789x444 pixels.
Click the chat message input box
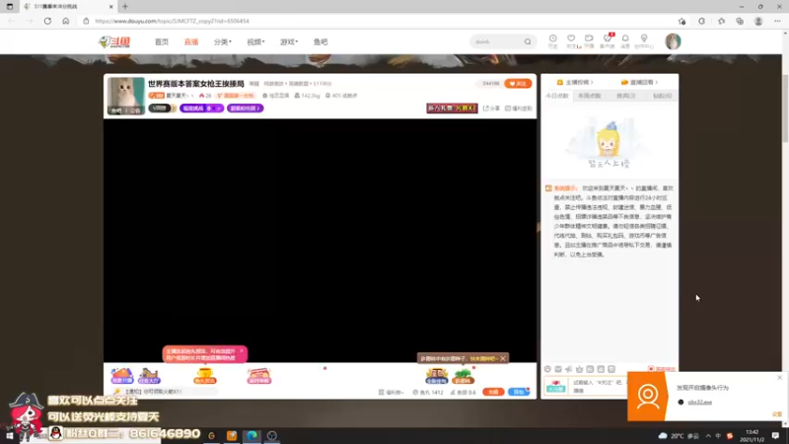598,386
